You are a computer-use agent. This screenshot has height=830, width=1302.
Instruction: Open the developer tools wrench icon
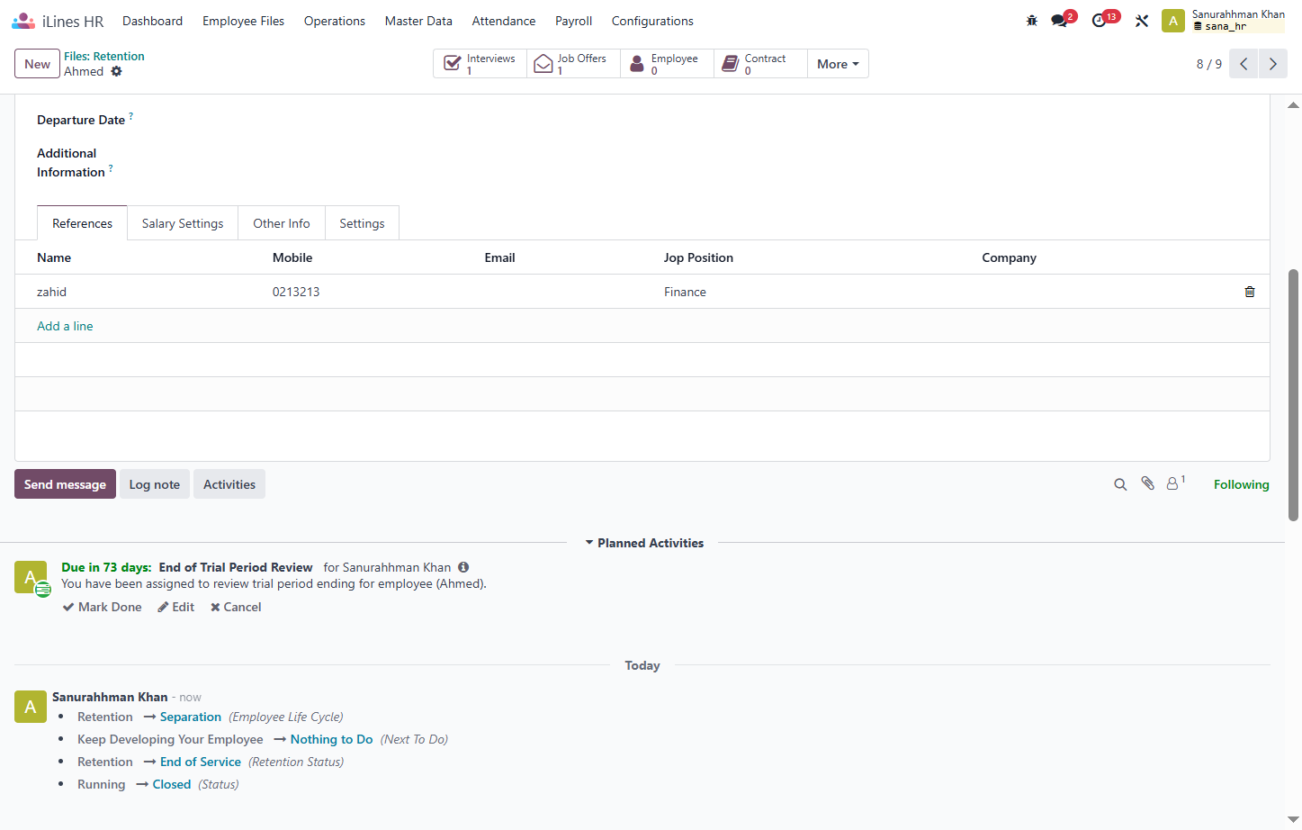click(1142, 21)
